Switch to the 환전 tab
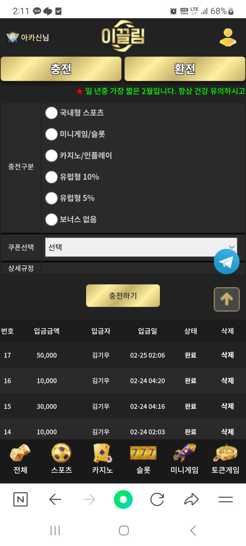Image resolution: width=246 pixels, height=546 pixels. (184, 69)
